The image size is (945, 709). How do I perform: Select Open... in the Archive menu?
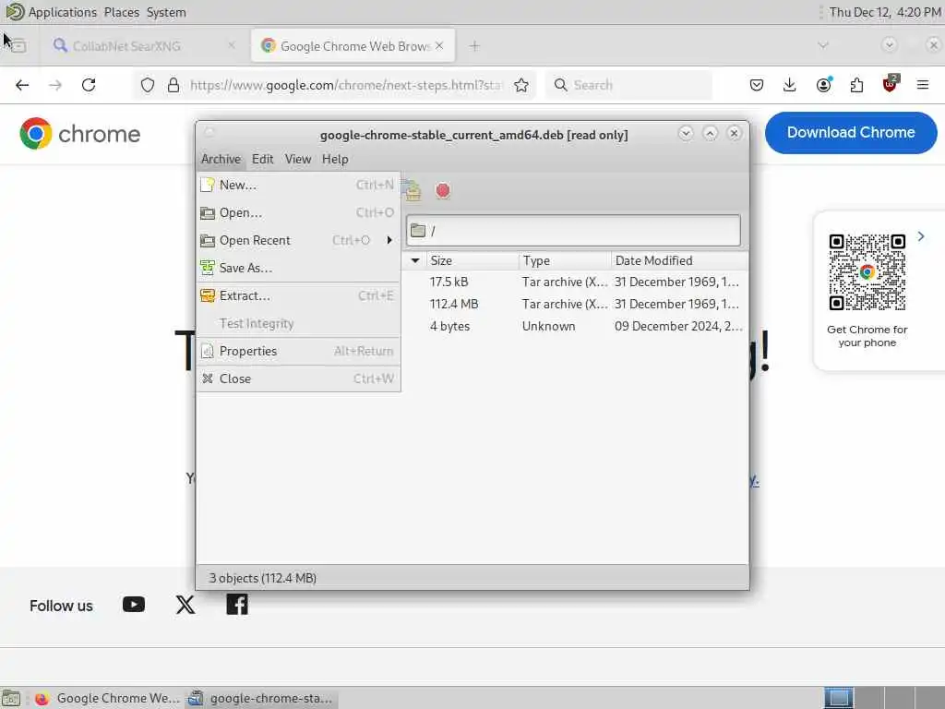(x=298, y=213)
